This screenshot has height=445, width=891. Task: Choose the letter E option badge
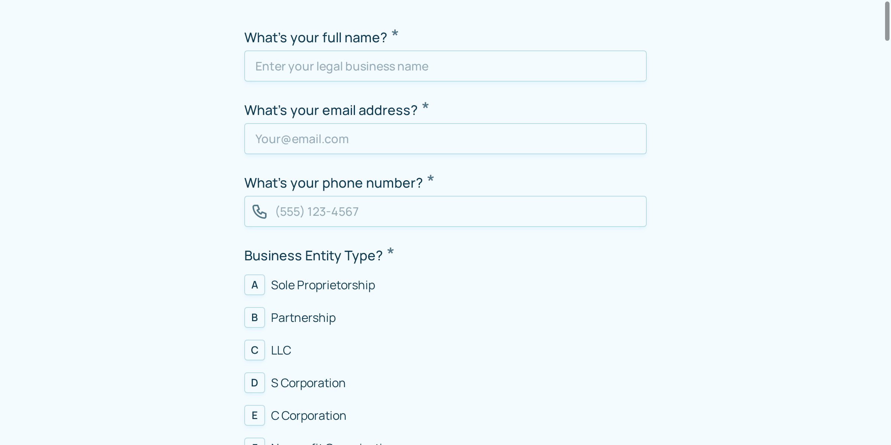[x=255, y=415]
